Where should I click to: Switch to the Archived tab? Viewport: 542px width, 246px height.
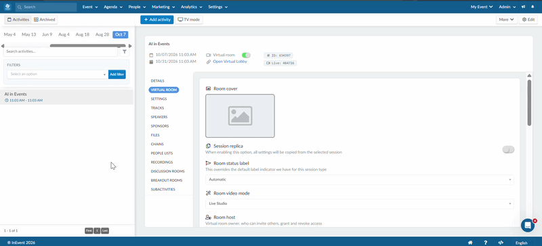click(45, 20)
